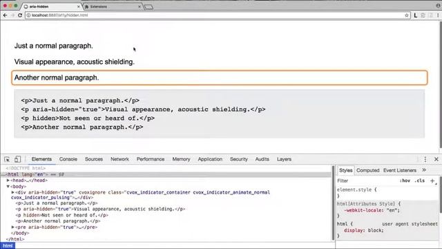Screen dimensions: 442x249
Task: Open the Network tab
Action: point(119,159)
